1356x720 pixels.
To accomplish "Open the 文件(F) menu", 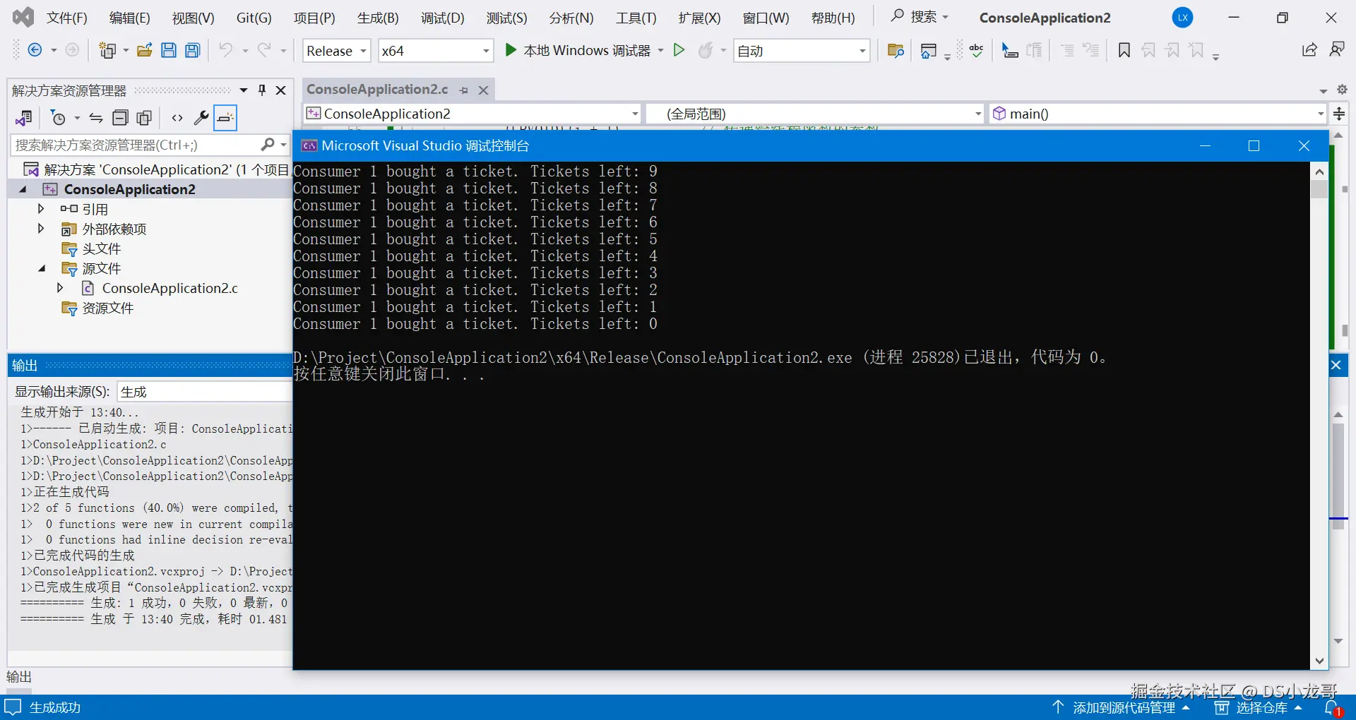I will (x=67, y=18).
